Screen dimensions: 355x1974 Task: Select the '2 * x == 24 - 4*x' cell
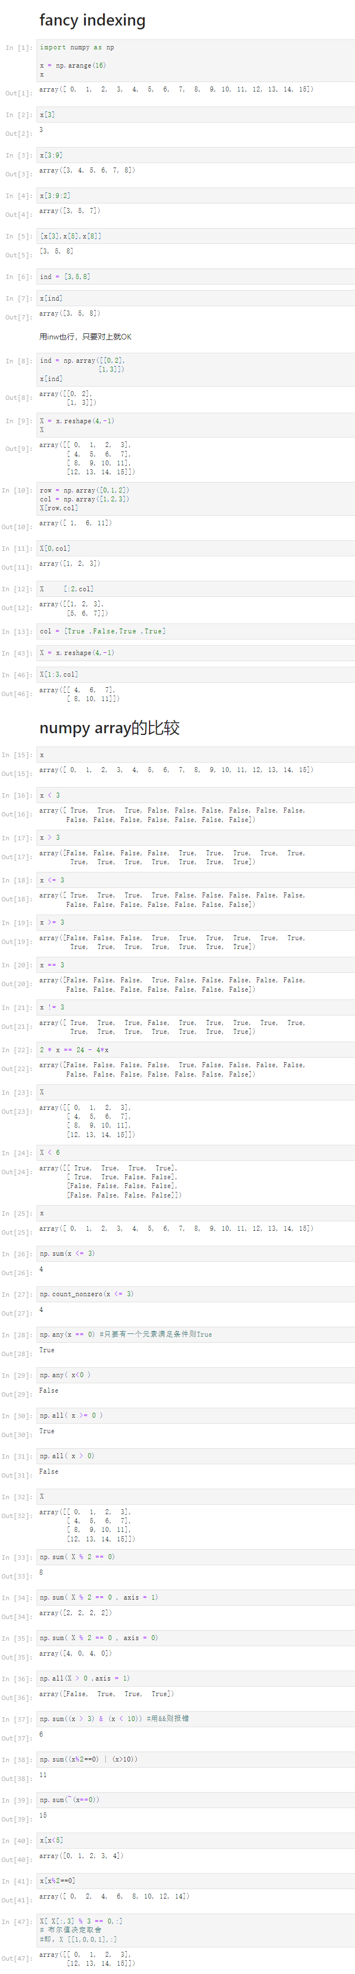(195, 1050)
